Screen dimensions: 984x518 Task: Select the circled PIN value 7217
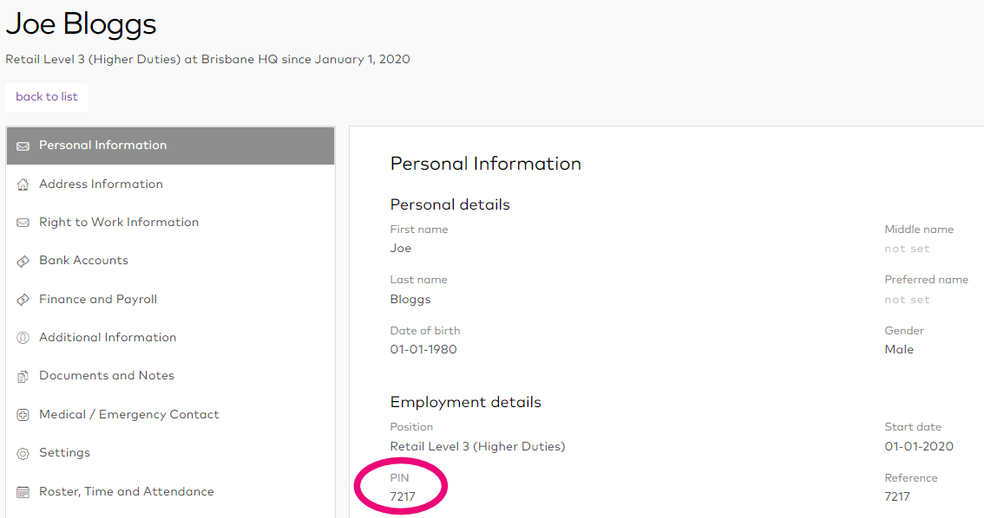[401, 496]
